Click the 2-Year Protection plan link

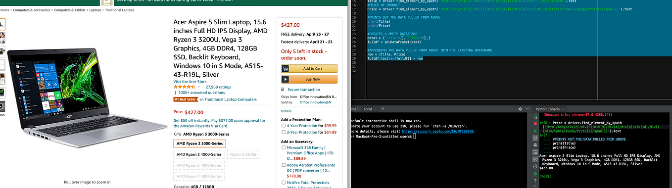[302, 132]
